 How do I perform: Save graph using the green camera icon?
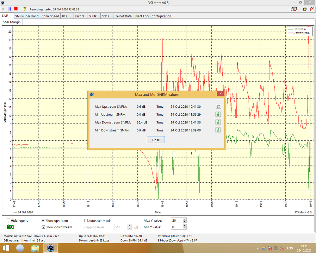pyautogui.click(x=10, y=227)
